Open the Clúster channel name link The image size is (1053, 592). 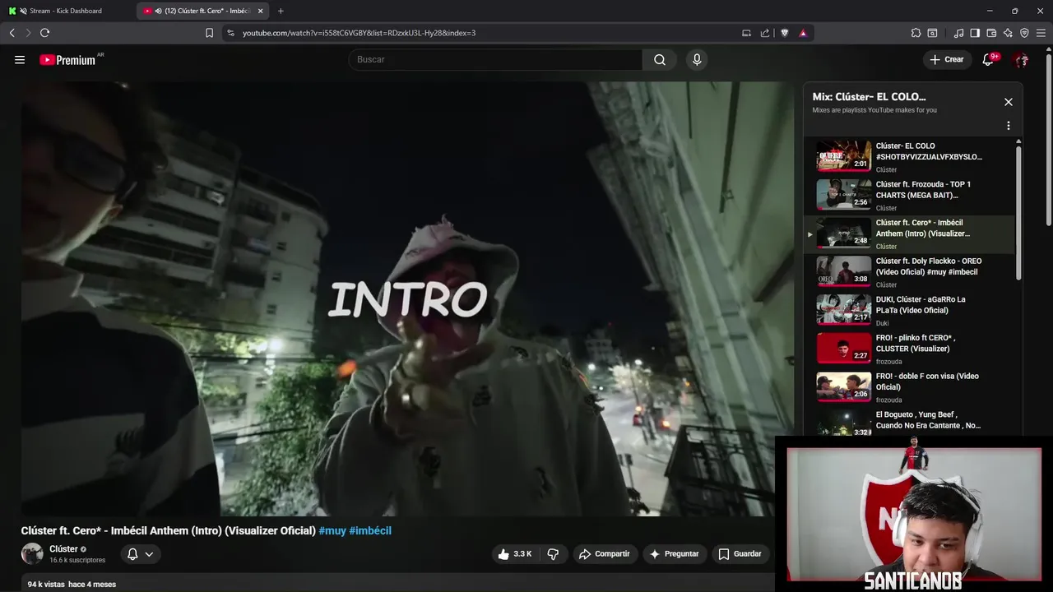click(63, 548)
